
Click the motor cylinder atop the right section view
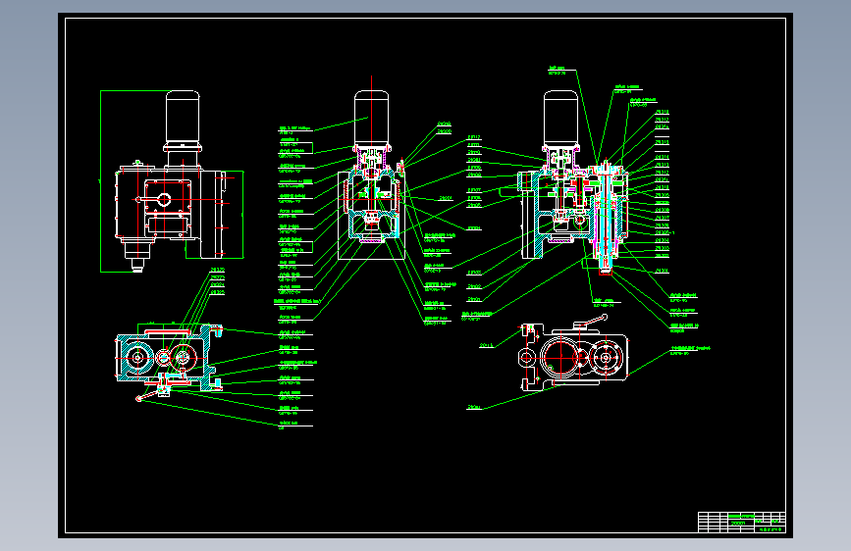(x=561, y=118)
